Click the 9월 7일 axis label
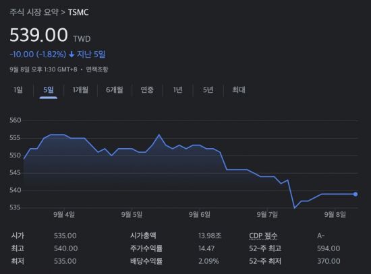371x274 pixels. coord(267,215)
